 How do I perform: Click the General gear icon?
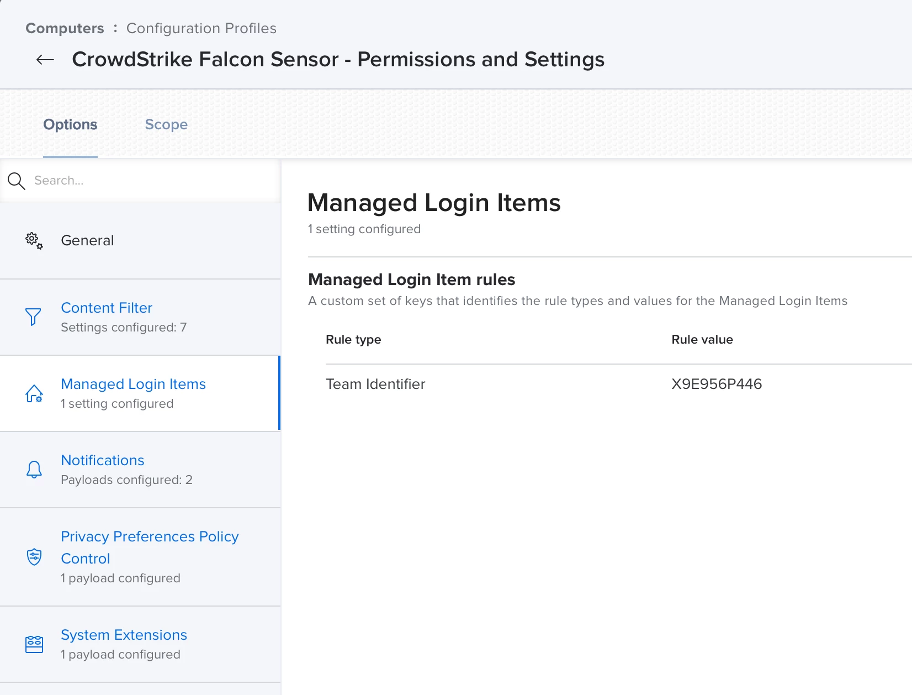[34, 241]
